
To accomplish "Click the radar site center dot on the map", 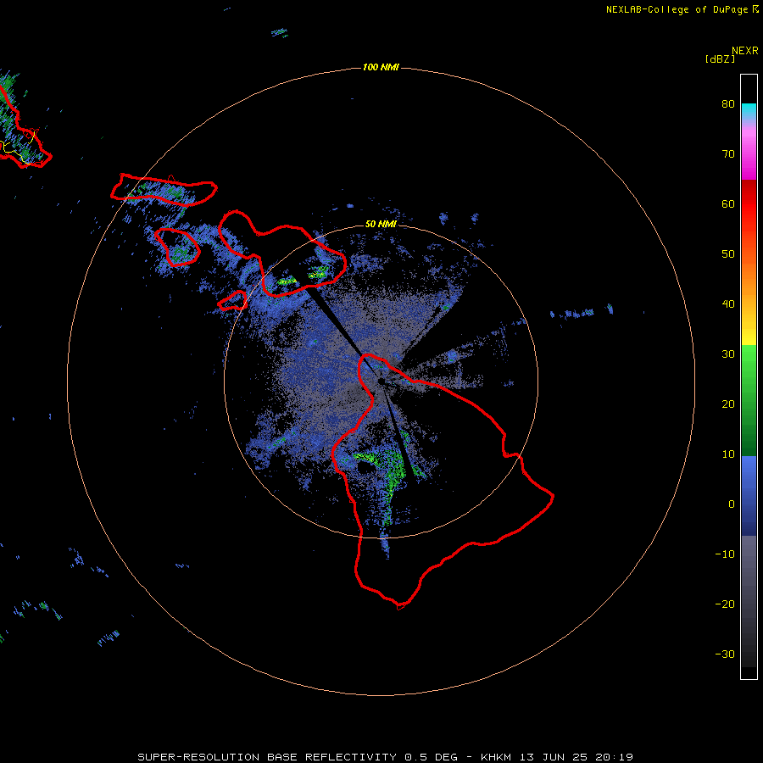I will 381,381.
